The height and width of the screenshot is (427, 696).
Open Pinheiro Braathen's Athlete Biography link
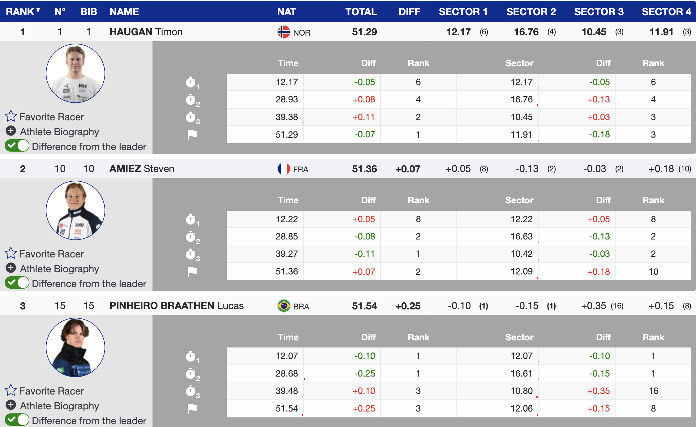59,406
